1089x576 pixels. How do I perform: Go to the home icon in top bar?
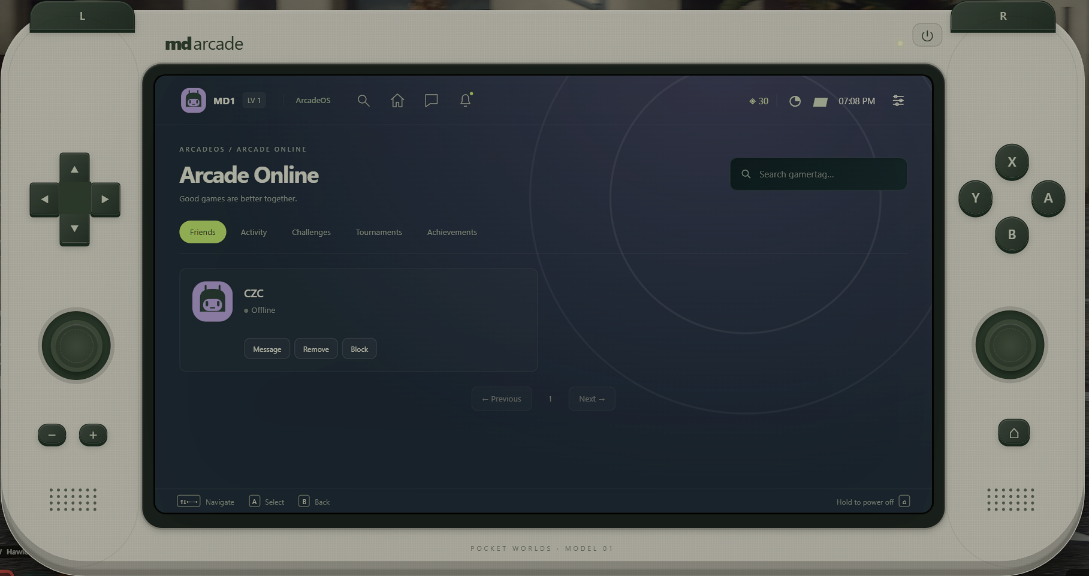point(397,101)
